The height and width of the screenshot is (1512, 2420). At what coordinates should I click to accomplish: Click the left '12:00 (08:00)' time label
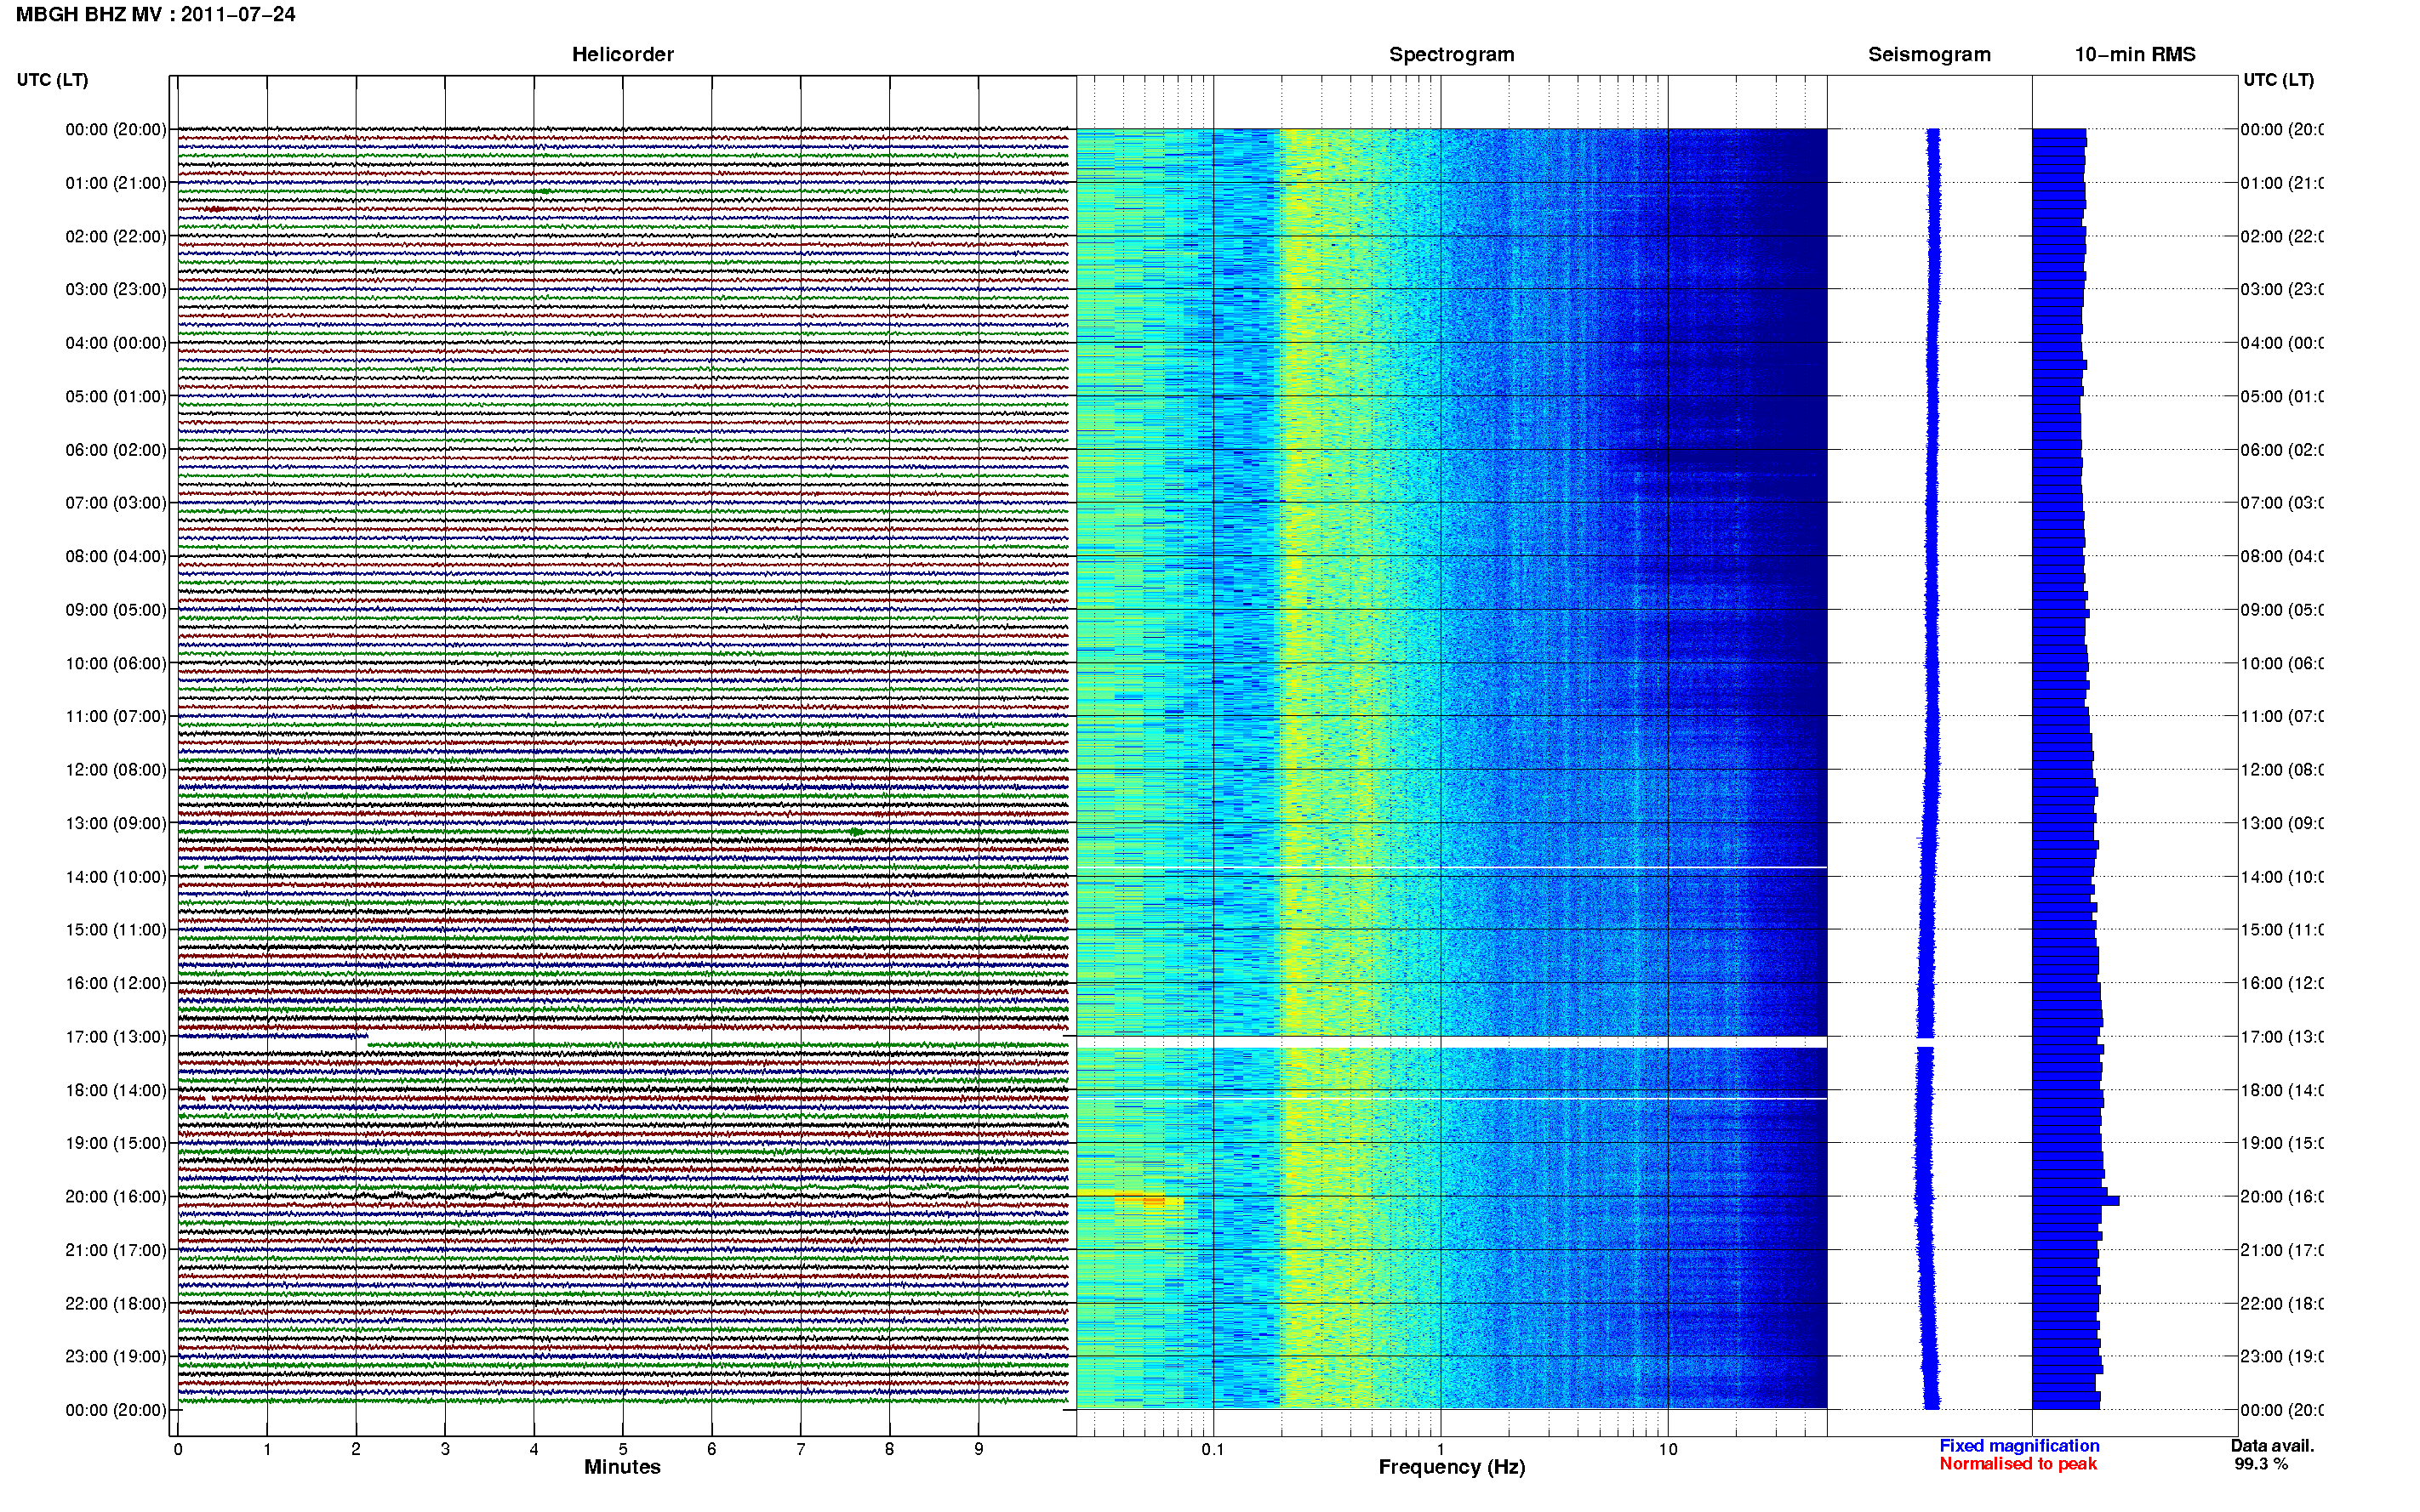click(116, 770)
